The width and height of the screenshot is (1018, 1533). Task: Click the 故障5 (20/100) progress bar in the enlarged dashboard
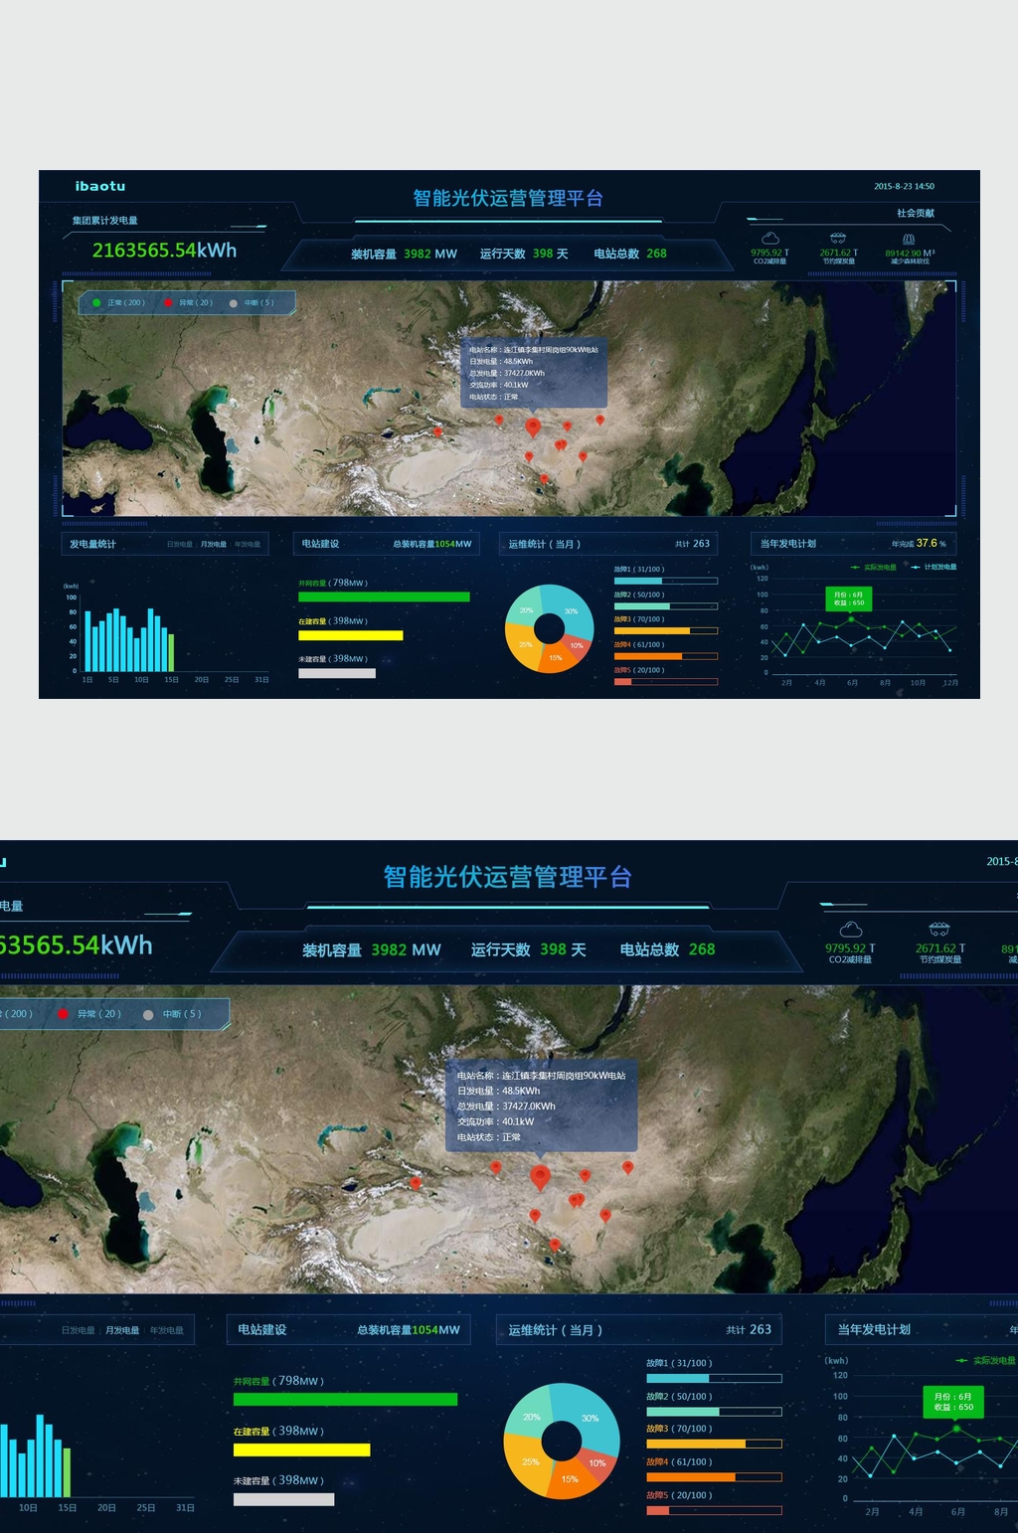coord(714,1510)
